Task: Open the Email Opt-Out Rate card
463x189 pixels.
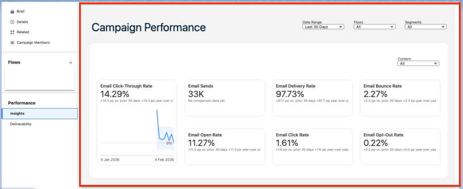Action: [x=400, y=146]
